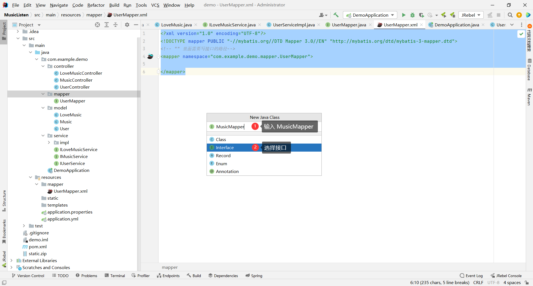
Task: Click the green Run button in toolbar
Action: click(404, 15)
